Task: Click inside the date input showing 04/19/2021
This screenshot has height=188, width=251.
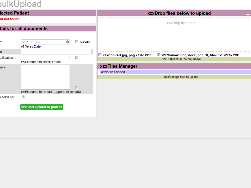Action: click(43, 42)
